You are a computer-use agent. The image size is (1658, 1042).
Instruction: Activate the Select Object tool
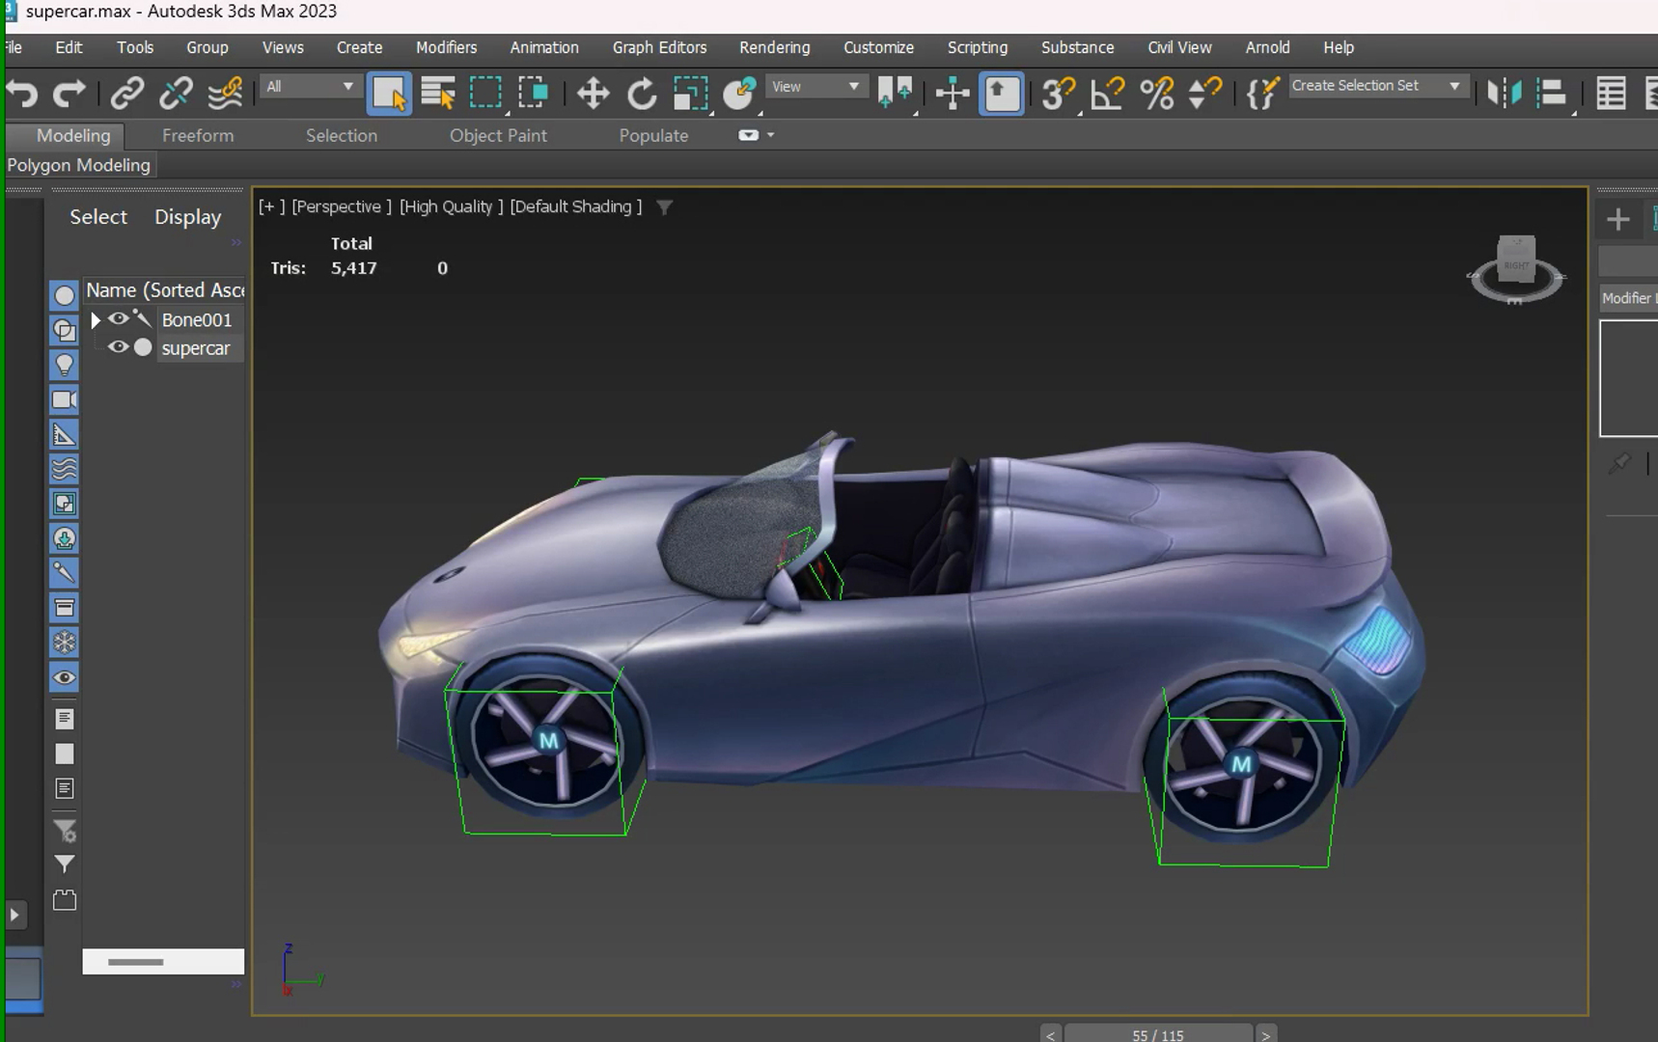click(x=389, y=94)
